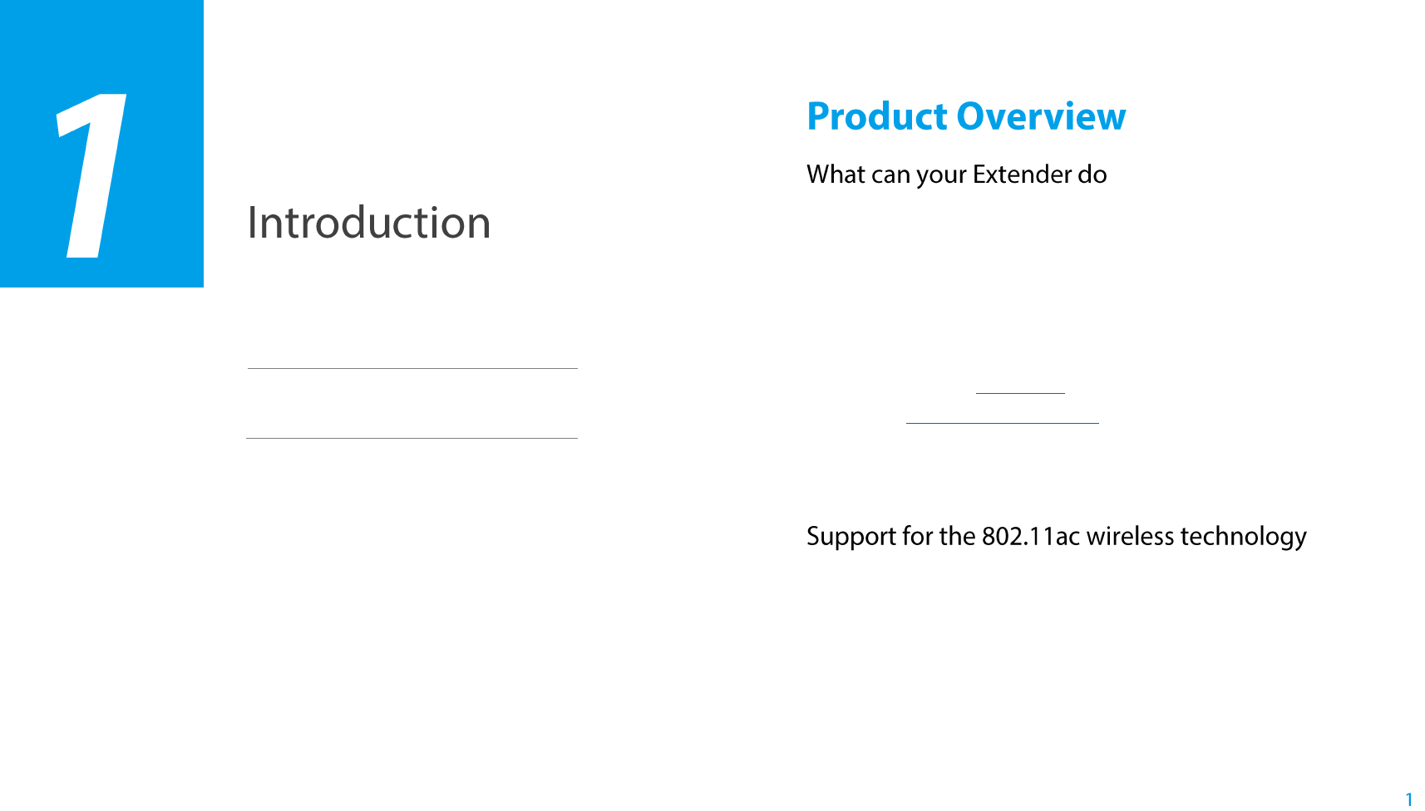Click the word do after Extender
The image size is (1425, 811).
click(x=1092, y=174)
